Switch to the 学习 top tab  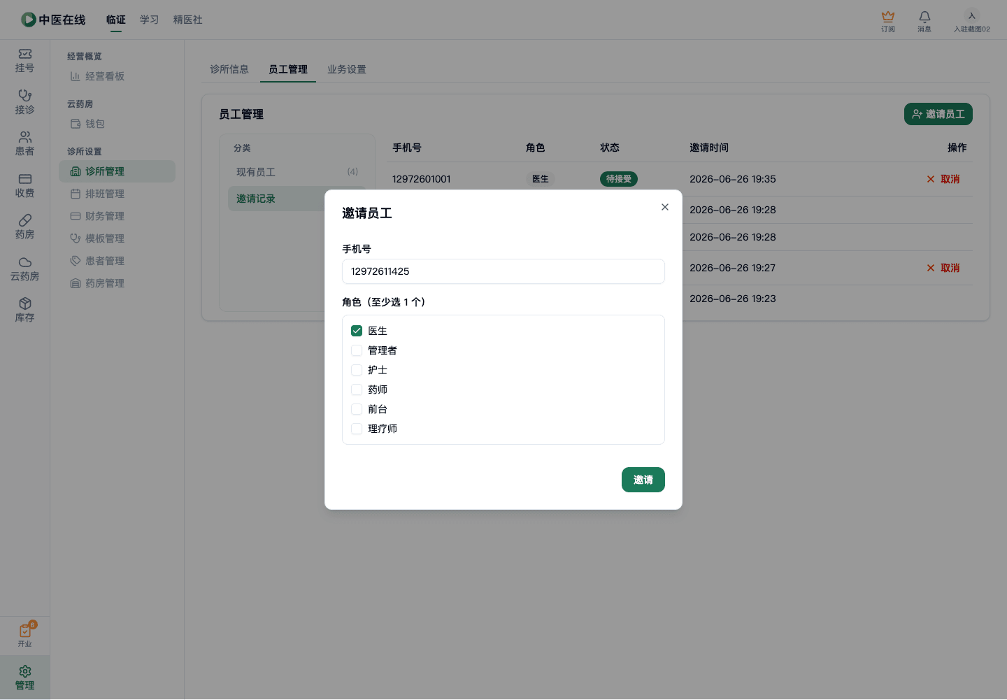pyautogui.click(x=150, y=20)
